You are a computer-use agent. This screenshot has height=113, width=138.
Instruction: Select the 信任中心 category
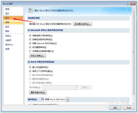point(13,44)
